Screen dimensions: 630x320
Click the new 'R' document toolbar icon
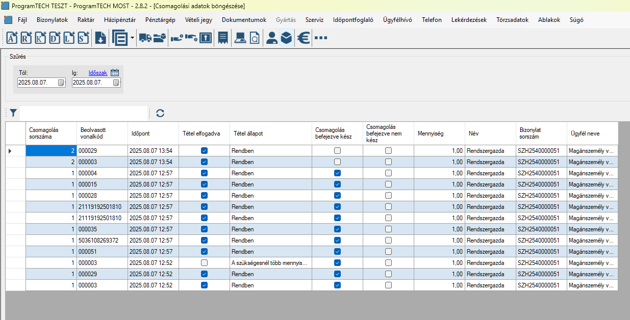pos(27,38)
